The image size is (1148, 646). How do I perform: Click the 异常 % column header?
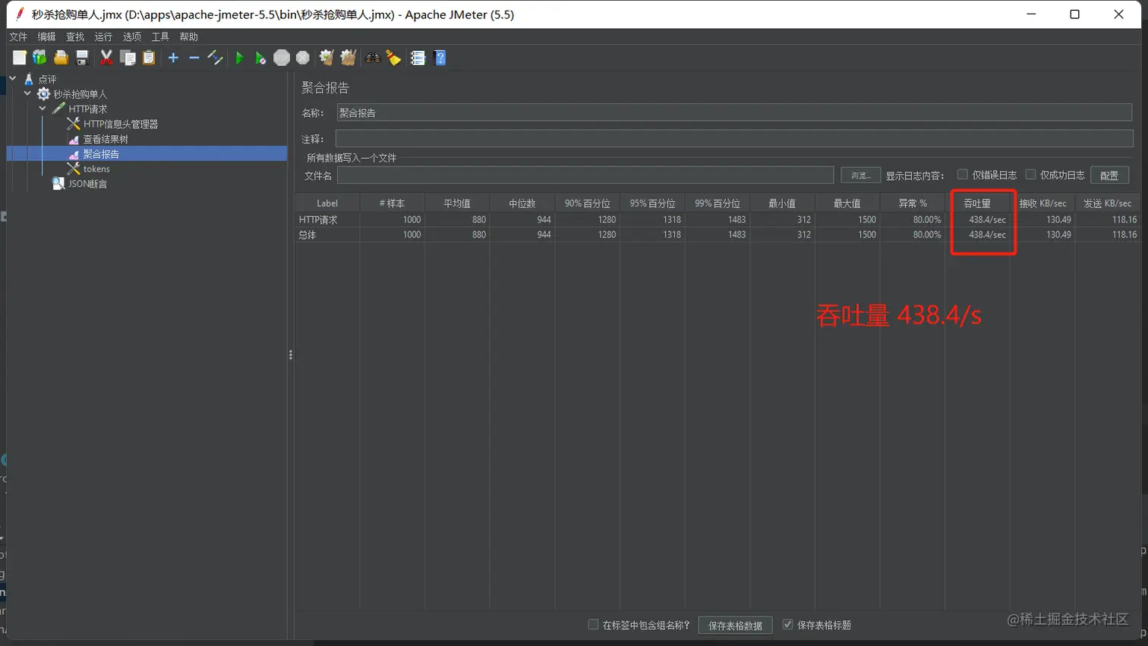pos(913,203)
